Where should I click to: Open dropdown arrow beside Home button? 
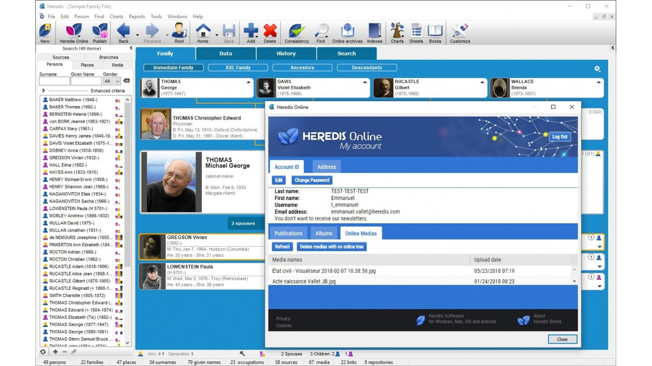[216, 36]
